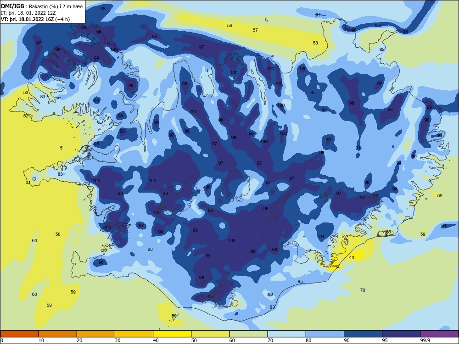Click the '52' humidity value on the map
The width and height of the screenshot is (459, 344).
[x=26, y=116]
